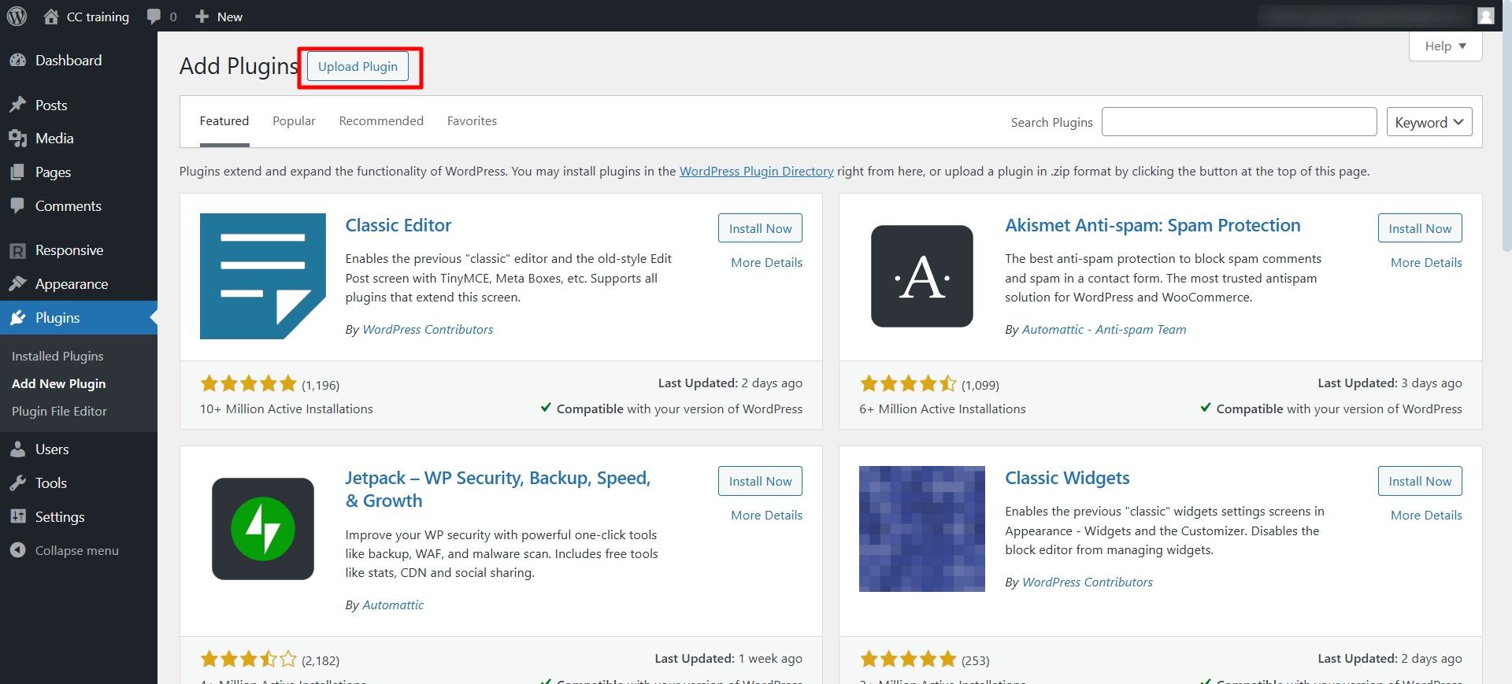The height and width of the screenshot is (684, 1512).
Task: View More Details for Classic Editor
Action: pos(766,263)
